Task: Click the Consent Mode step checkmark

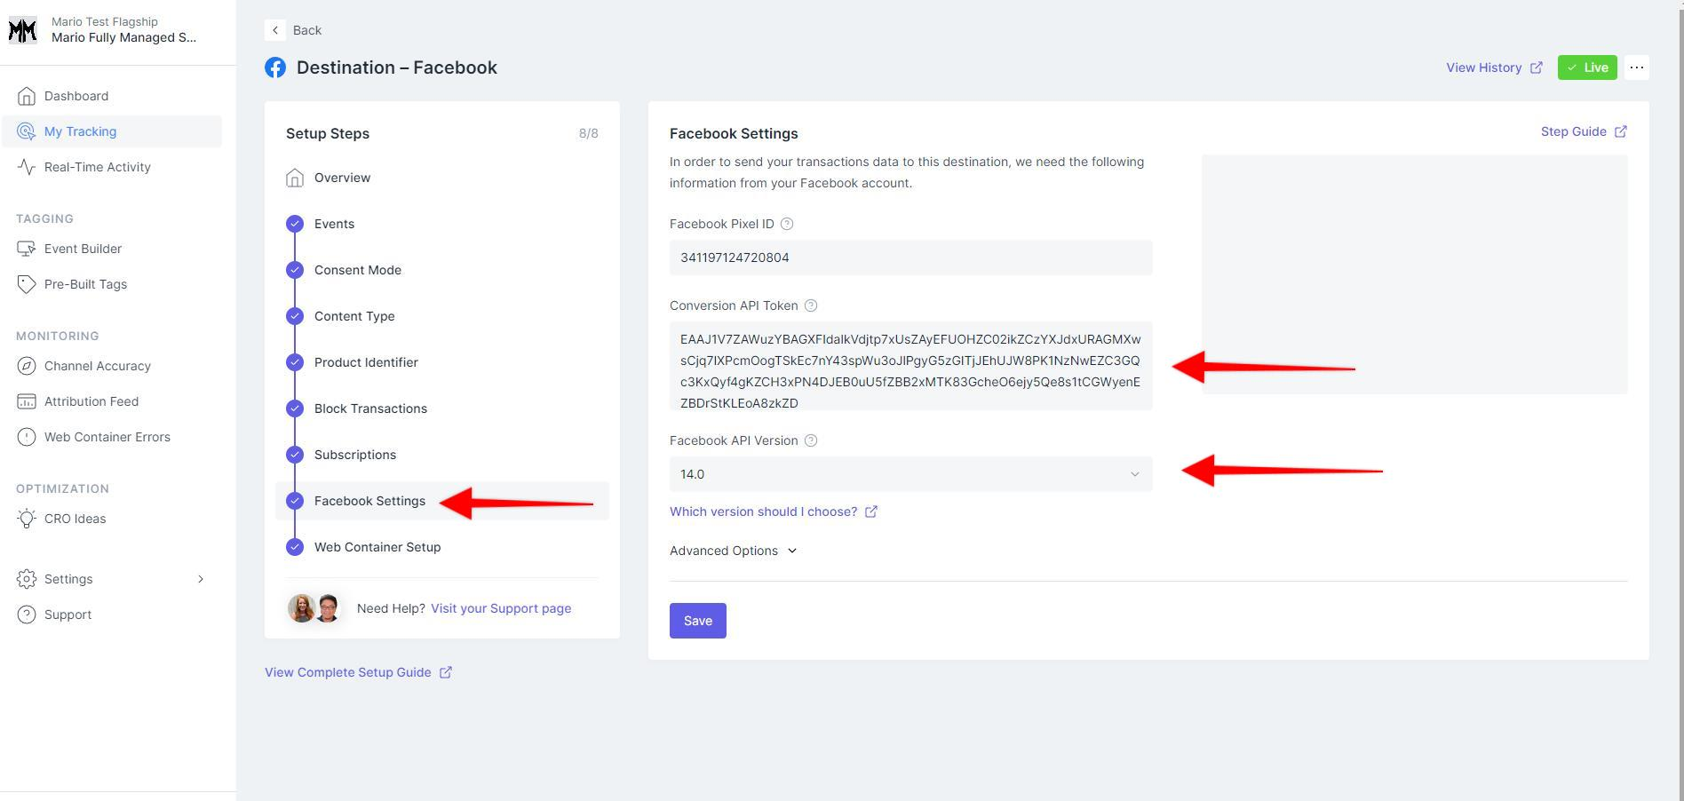Action: (294, 270)
